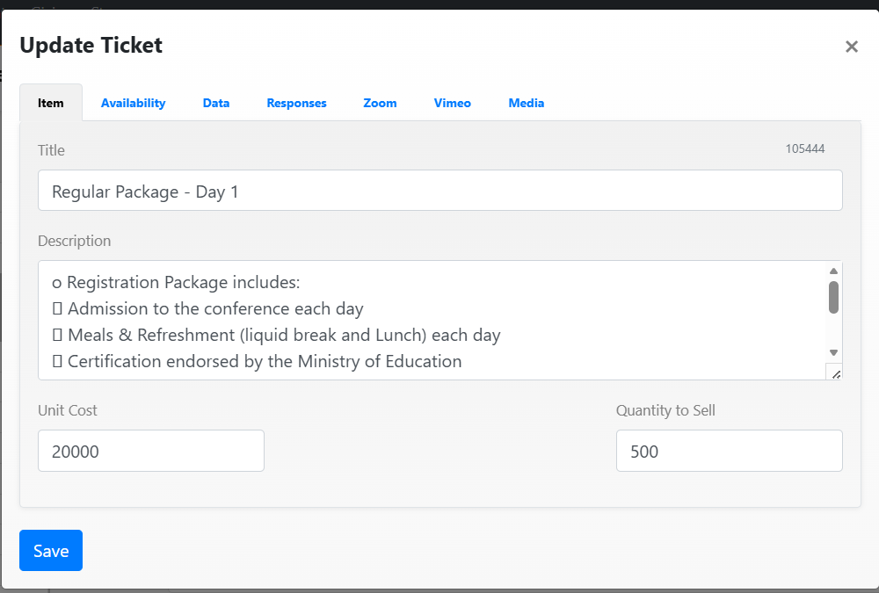Go to the Responses tab
Viewport: 879px width, 593px height.
pyautogui.click(x=296, y=103)
